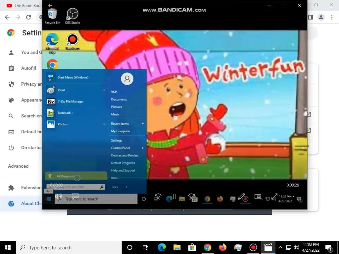Click lower external link icon behind player

pyautogui.click(x=309, y=130)
